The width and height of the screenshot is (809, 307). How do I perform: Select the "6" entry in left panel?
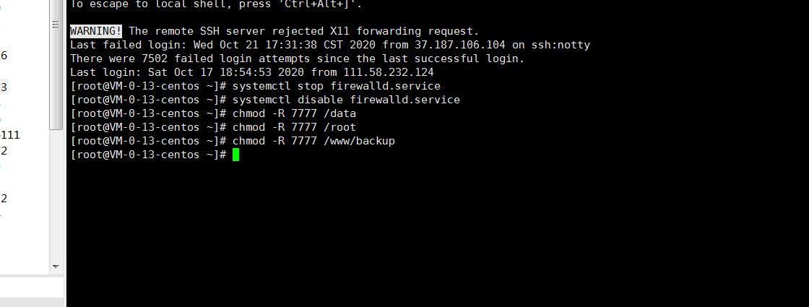pos(4,56)
